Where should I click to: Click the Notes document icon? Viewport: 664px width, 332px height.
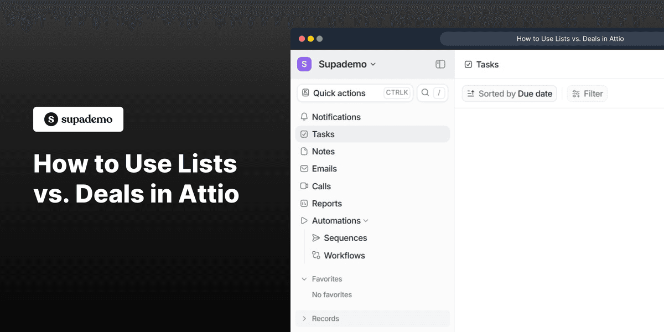[x=304, y=151]
